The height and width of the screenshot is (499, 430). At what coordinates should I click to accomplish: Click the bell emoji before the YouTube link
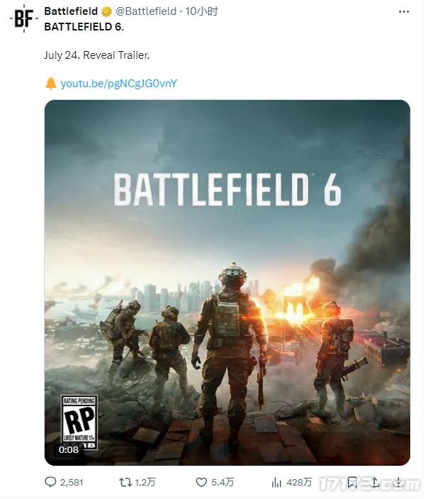click(x=50, y=84)
